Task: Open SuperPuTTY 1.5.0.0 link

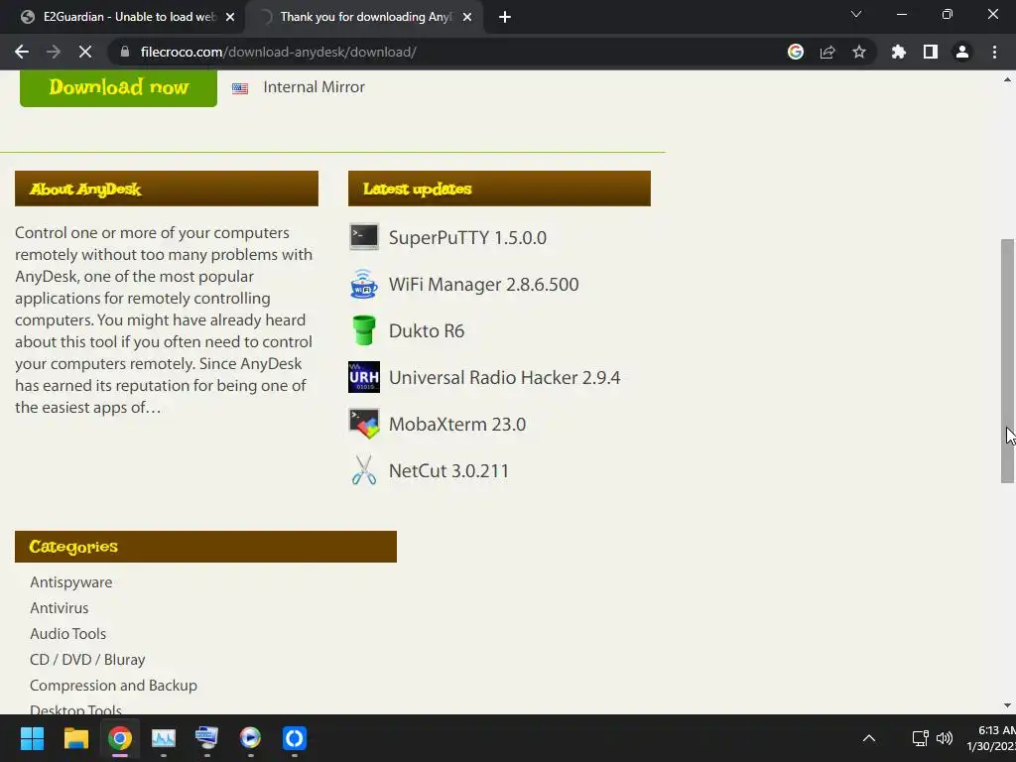Action: 467,238
